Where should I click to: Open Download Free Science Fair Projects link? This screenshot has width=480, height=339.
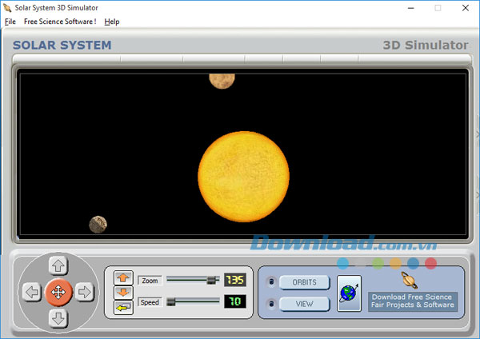413,301
